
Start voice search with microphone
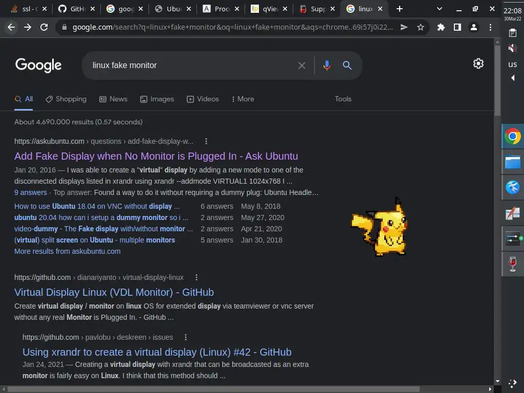click(x=327, y=65)
